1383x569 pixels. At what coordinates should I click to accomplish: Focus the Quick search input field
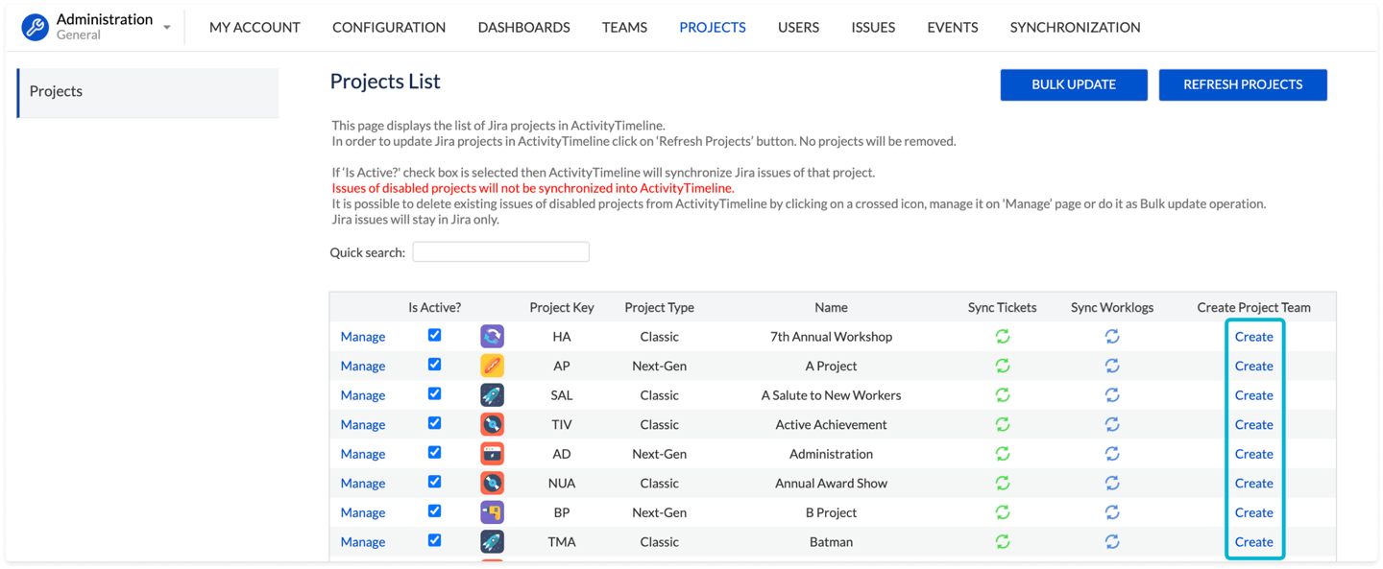[x=500, y=252]
